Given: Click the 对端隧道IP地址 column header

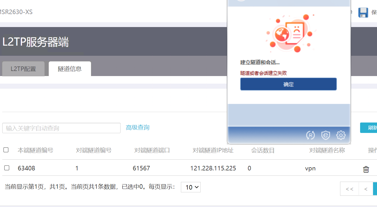Looking at the screenshot, I should tap(213, 150).
